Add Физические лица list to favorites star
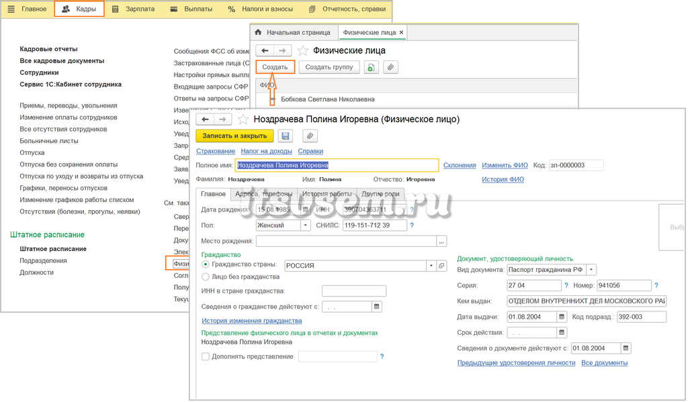The image size is (688, 402). pos(303,50)
